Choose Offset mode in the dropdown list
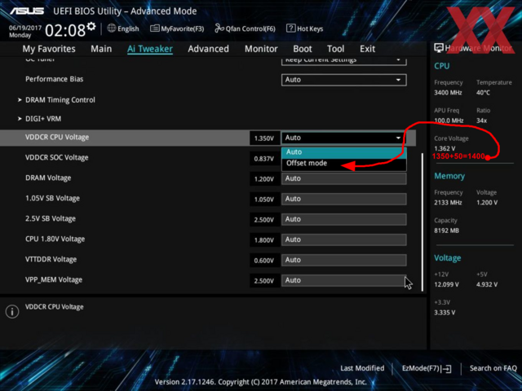Image resolution: width=522 pixels, height=391 pixels. click(x=344, y=163)
